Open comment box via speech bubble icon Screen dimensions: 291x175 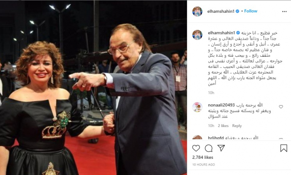pyautogui.click(x=209, y=148)
